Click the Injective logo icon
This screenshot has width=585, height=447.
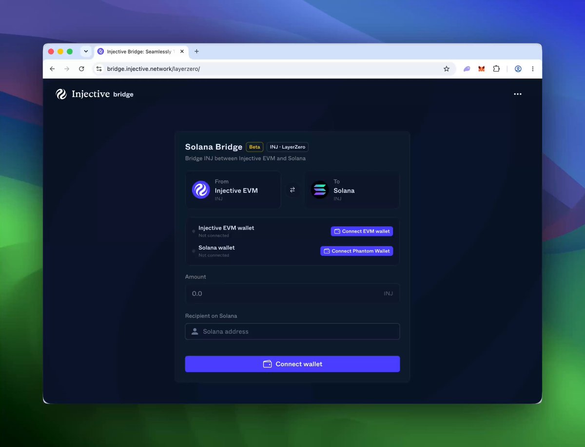(61, 94)
